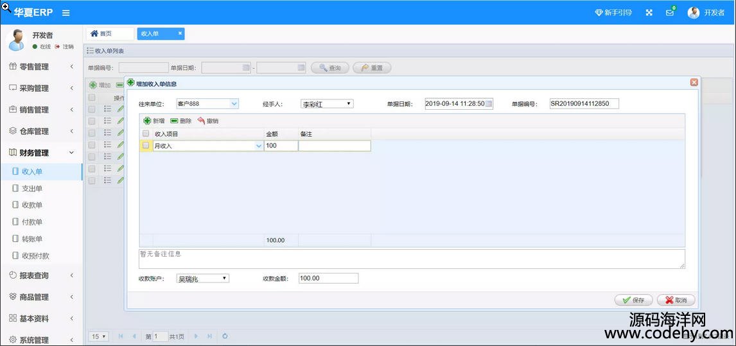Click the 撤销 undo arrow icon in the dialog
The image size is (736, 346).
click(202, 121)
